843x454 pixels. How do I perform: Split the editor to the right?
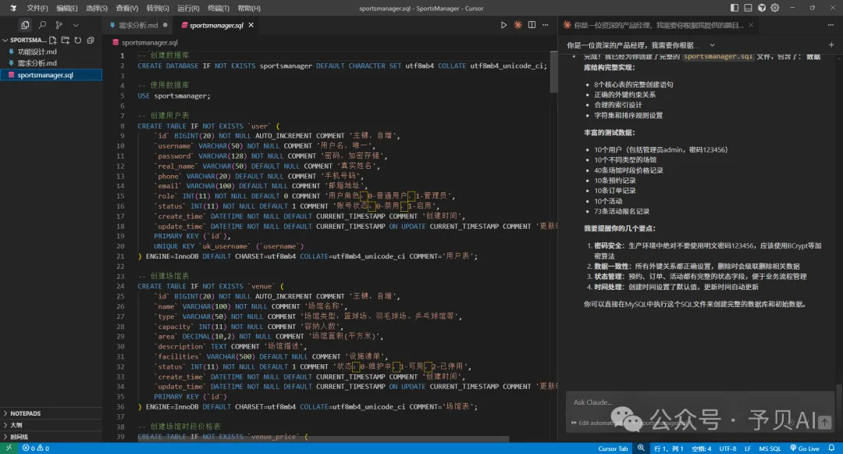[x=532, y=25]
